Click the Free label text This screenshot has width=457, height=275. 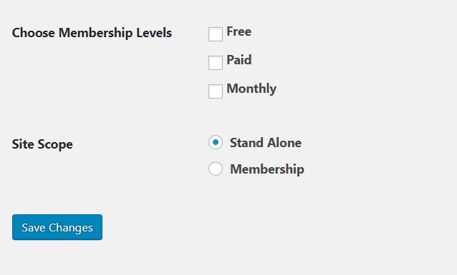[x=239, y=31]
